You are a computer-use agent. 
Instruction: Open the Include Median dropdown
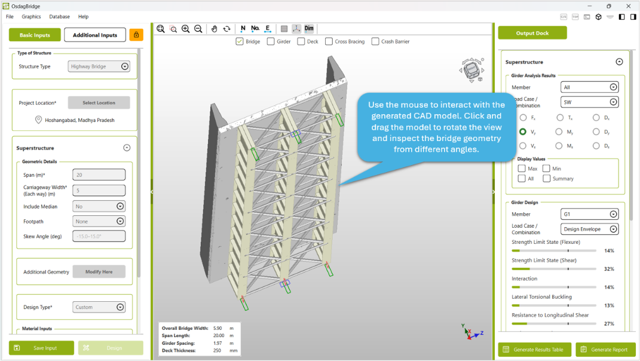pos(99,206)
